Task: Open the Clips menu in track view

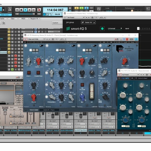Action: pos(14,19)
